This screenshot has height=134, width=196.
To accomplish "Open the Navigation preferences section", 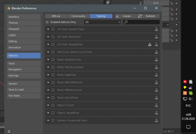I will tap(24, 70).
